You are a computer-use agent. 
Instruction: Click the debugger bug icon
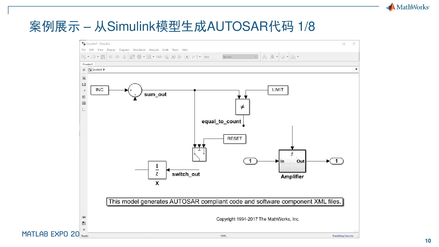point(272,57)
